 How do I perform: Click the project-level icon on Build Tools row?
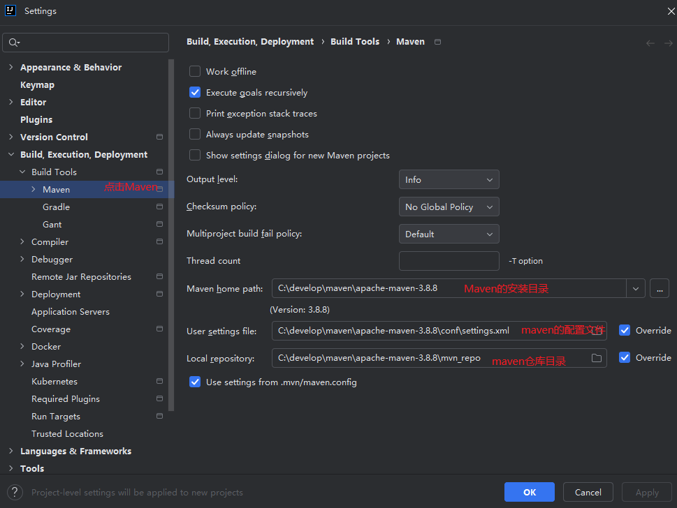pyautogui.click(x=159, y=172)
